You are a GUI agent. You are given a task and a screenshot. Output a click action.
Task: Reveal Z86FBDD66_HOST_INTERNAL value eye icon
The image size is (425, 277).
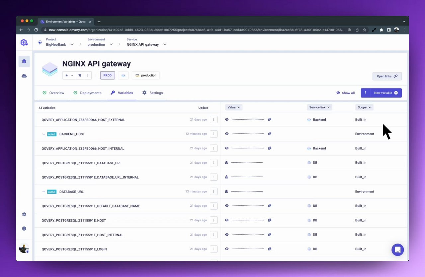227,148
